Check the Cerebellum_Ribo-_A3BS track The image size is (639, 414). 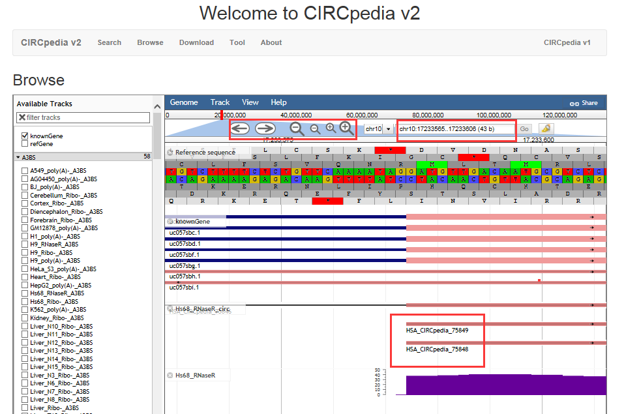click(x=25, y=195)
